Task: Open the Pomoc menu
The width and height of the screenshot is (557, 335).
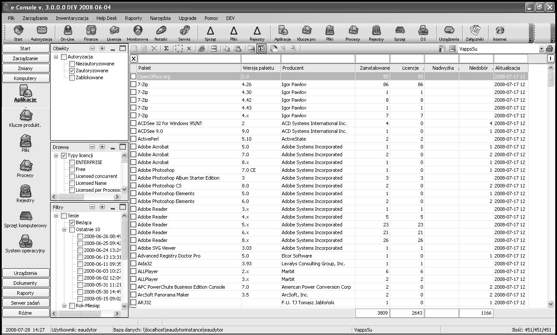Action: click(211, 18)
